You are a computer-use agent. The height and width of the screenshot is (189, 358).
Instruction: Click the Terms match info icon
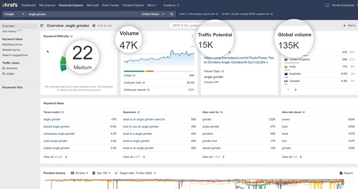[62, 112]
